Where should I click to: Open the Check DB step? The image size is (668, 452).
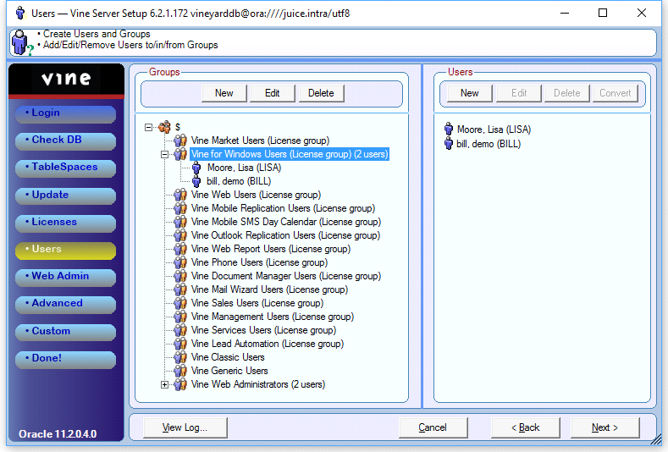click(65, 141)
